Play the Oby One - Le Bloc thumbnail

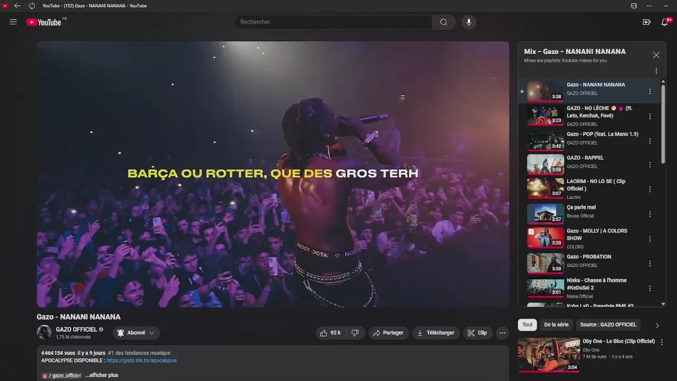pyautogui.click(x=549, y=355)
